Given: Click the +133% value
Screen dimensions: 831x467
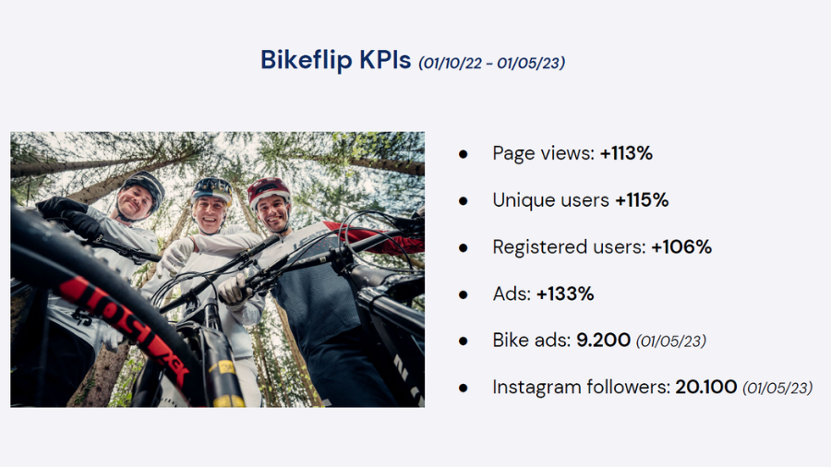Looking at the screenshot, I should coord(565,294).
